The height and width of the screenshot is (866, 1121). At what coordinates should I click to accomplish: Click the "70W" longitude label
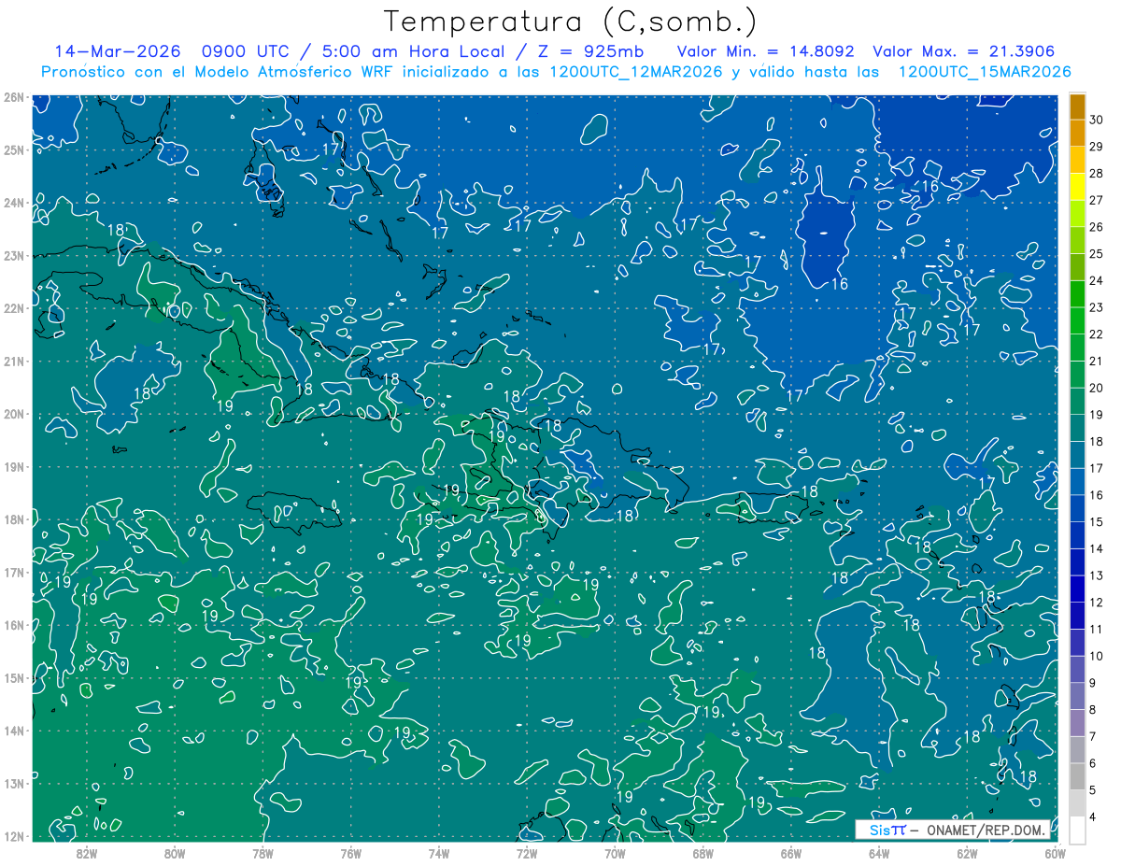pyautogui.click(x=615, y=853)
